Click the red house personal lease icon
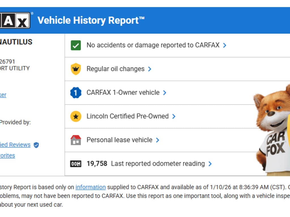The height and width of the screenshot is (217, 290). 76,140
